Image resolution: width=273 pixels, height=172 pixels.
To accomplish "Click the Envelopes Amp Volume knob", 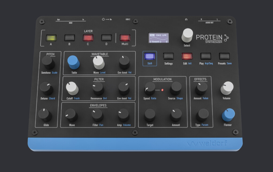I will pos(123,115).
